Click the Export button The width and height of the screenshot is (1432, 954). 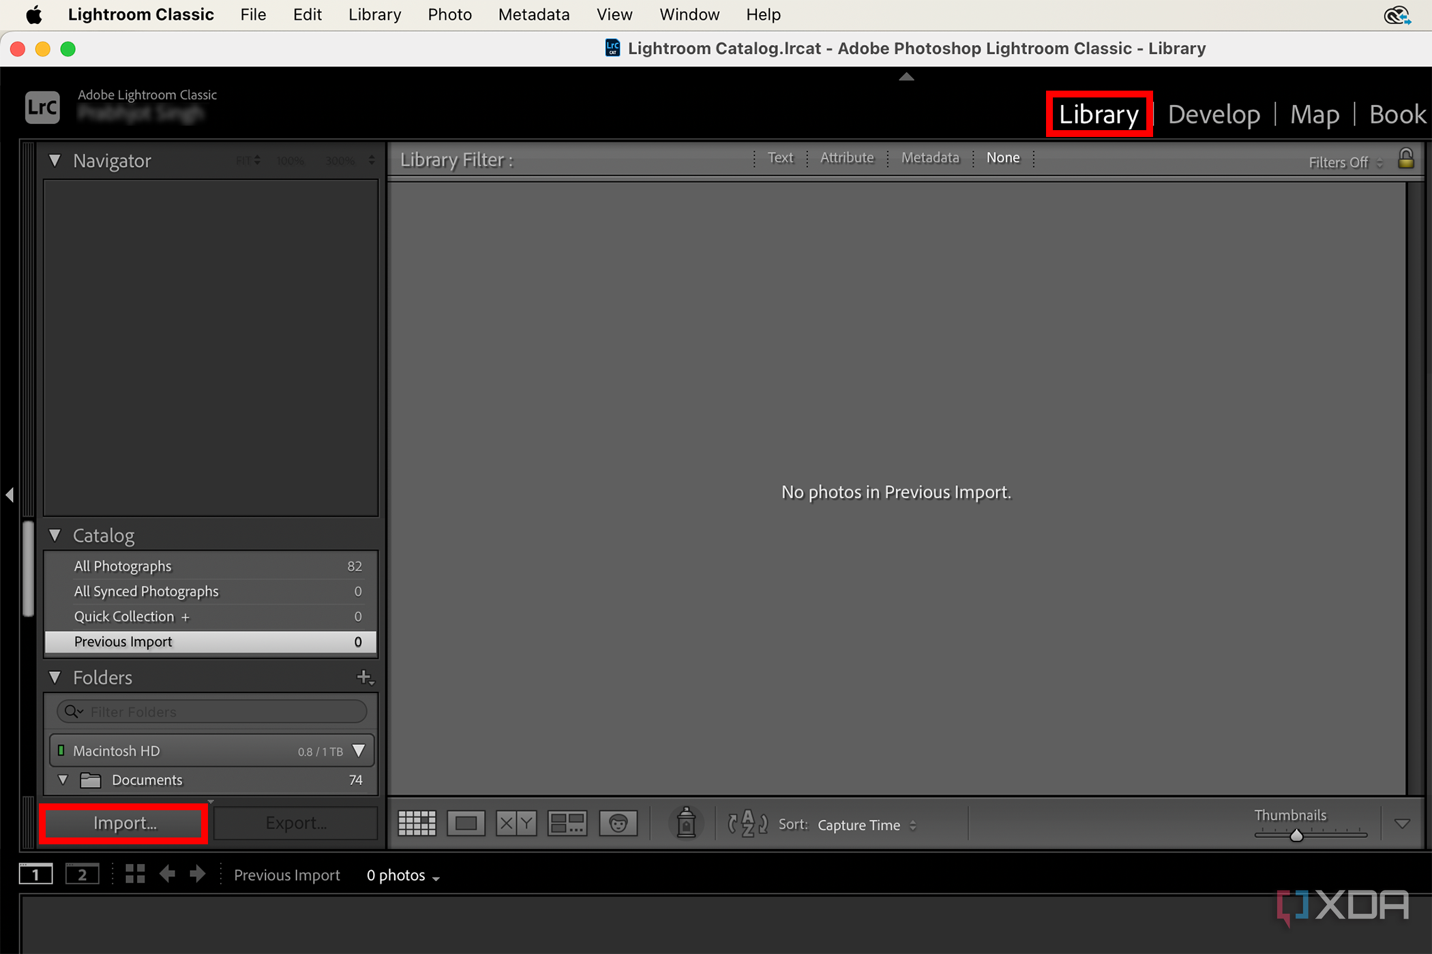coord(295,822)
